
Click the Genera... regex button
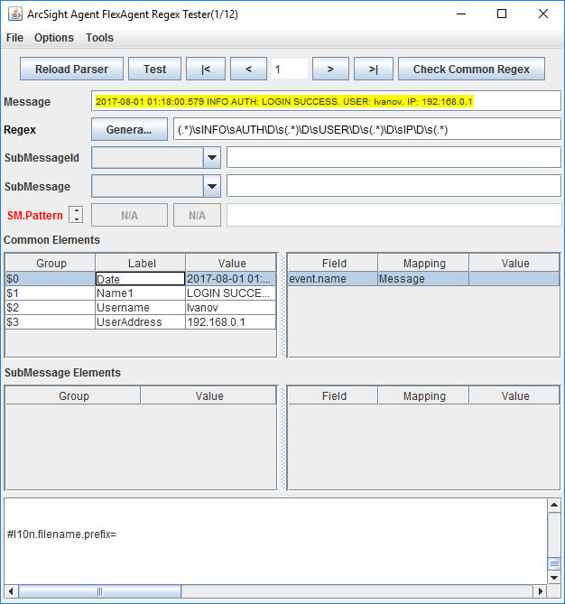(129, 129)
